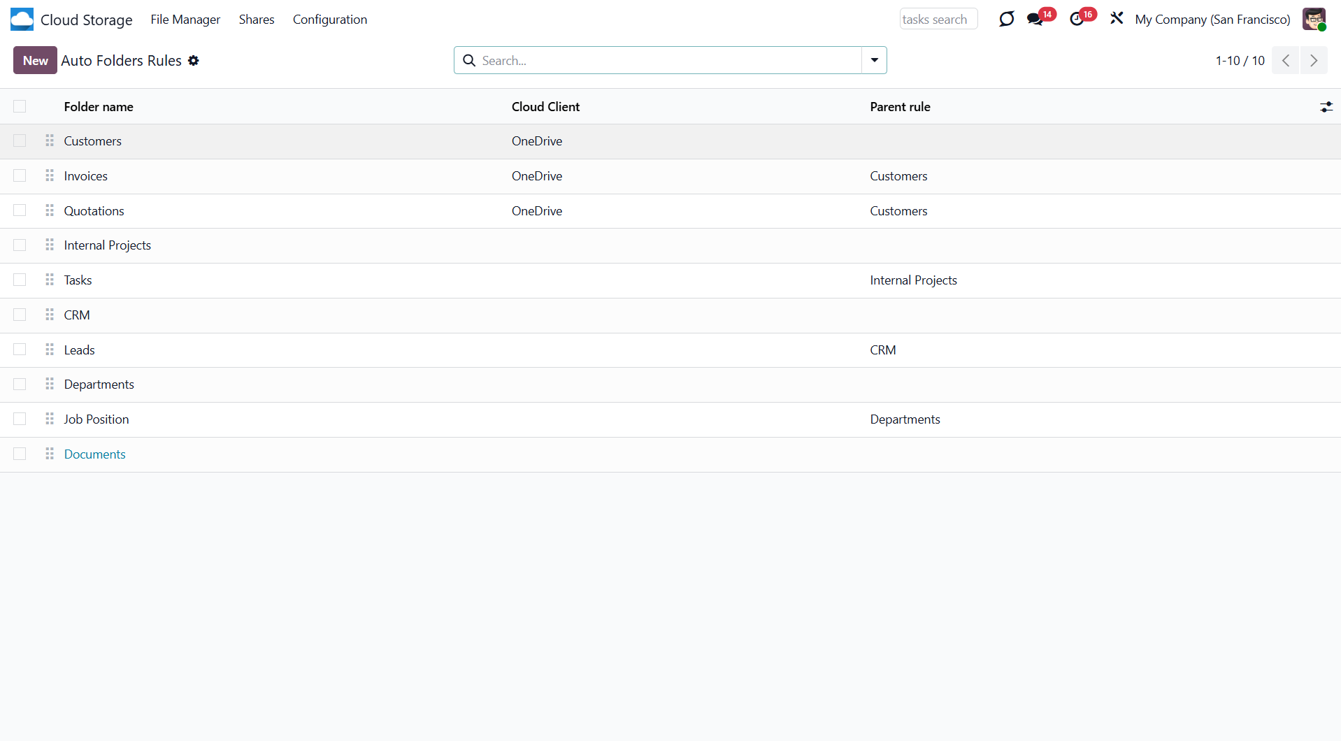The width and height of the screenshot is (1341, 741).
Task: Click the drag handle for Invoices row
Action: pyautogui.click(x=50, y=176)
